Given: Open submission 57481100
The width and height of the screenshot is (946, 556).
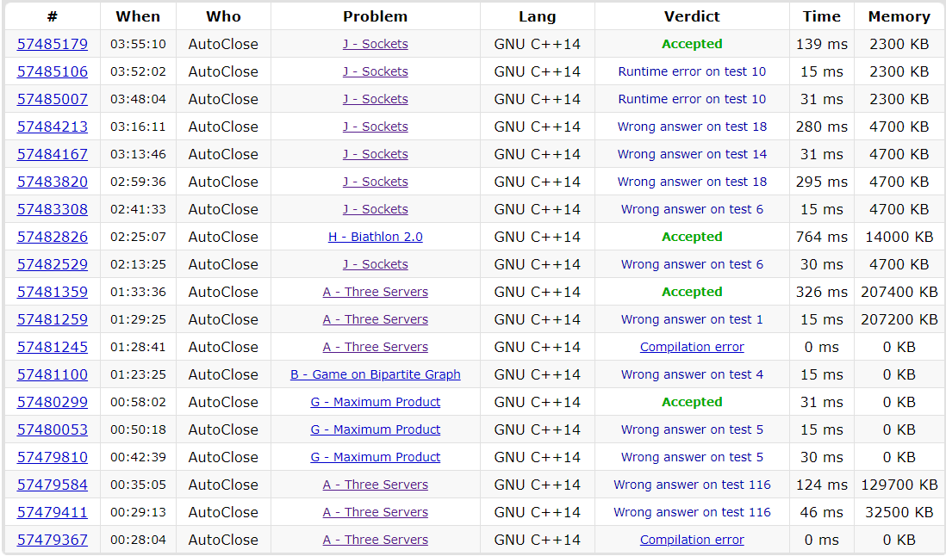Looking at the screenshot, I should point(53,374).
